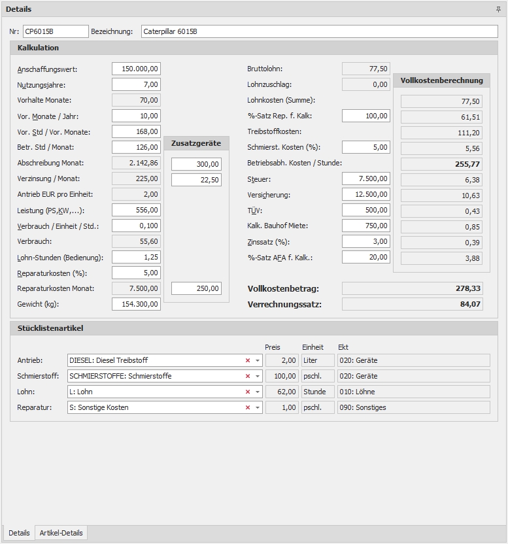Click the Verrechnungssatz value 84,07

(413, 304)
